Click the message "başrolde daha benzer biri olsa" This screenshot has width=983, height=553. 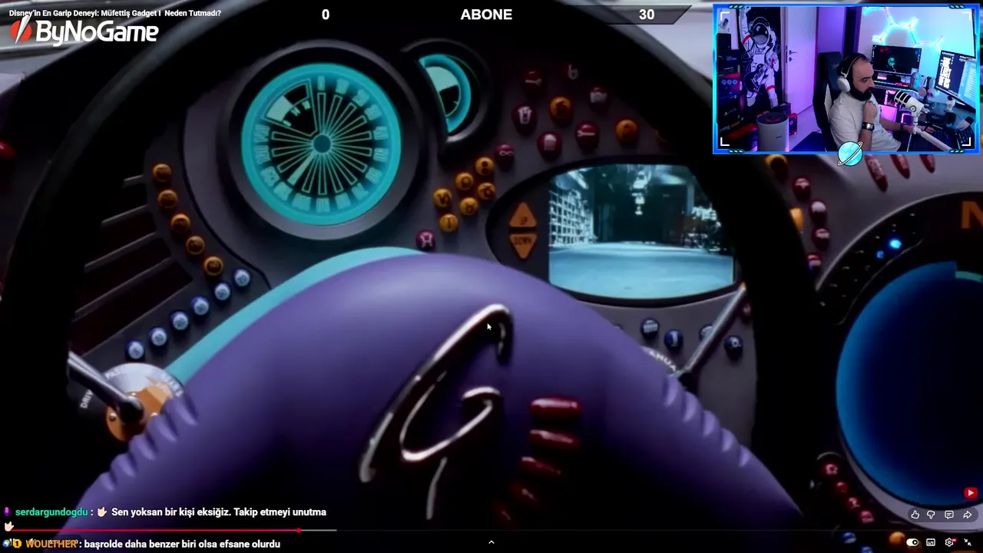pos(152,544)
